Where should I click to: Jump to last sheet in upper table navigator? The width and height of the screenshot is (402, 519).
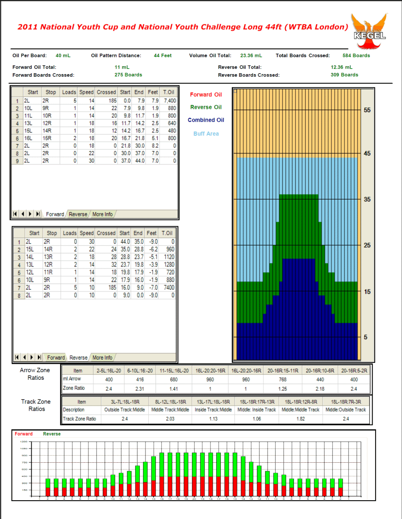click(38, 214)
